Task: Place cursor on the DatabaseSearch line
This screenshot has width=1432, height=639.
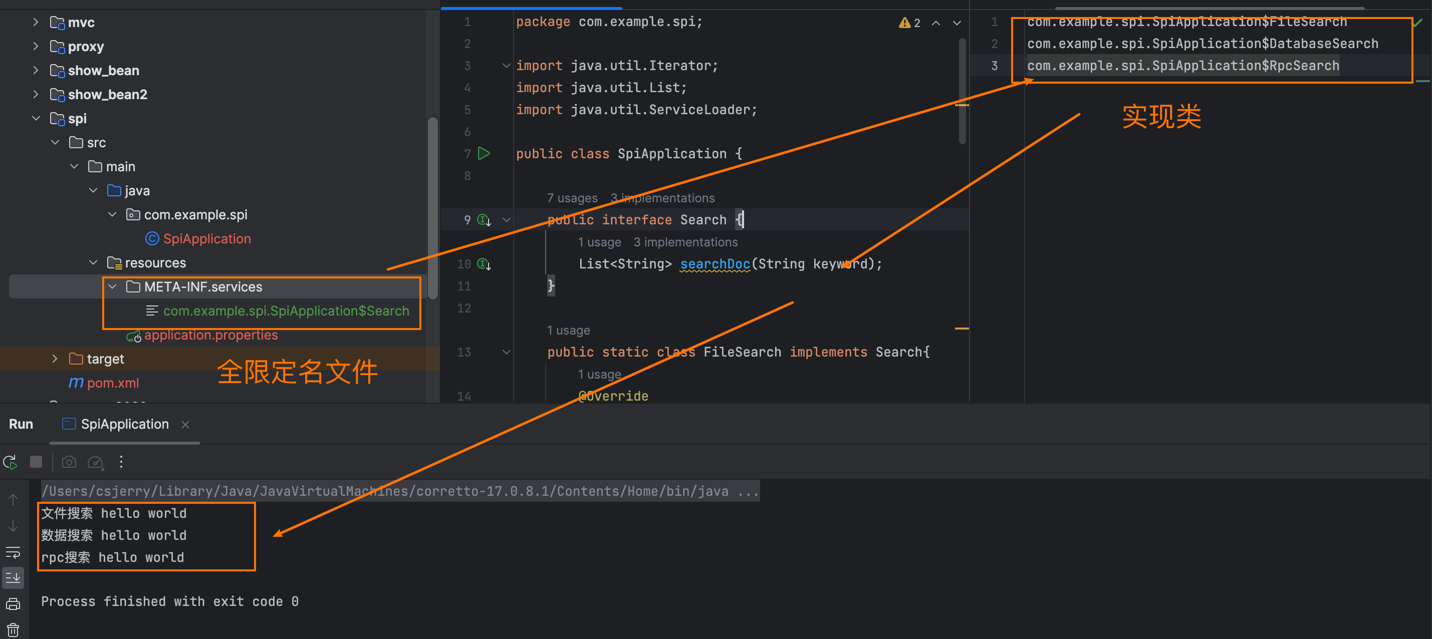Action: click(1203, 44)
